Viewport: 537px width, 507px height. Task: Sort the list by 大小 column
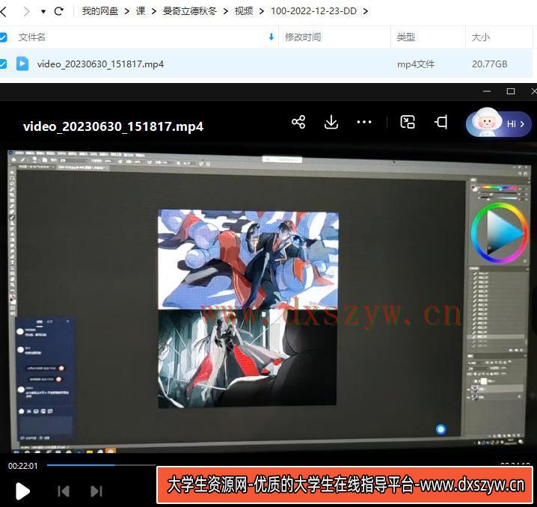(x=480, y=37)
